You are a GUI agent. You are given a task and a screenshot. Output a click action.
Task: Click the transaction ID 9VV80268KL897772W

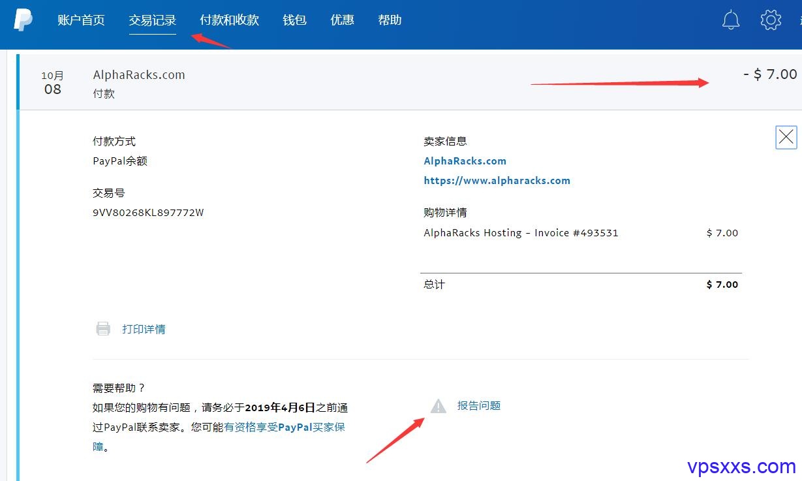[149, 213]
